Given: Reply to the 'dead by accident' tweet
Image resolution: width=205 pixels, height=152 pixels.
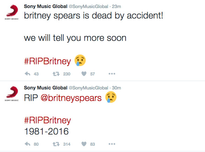Looking at the screenshot, I should pos(27,74).
